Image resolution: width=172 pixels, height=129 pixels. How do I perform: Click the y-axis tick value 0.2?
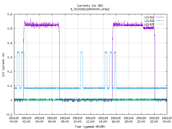click(10, 71)
